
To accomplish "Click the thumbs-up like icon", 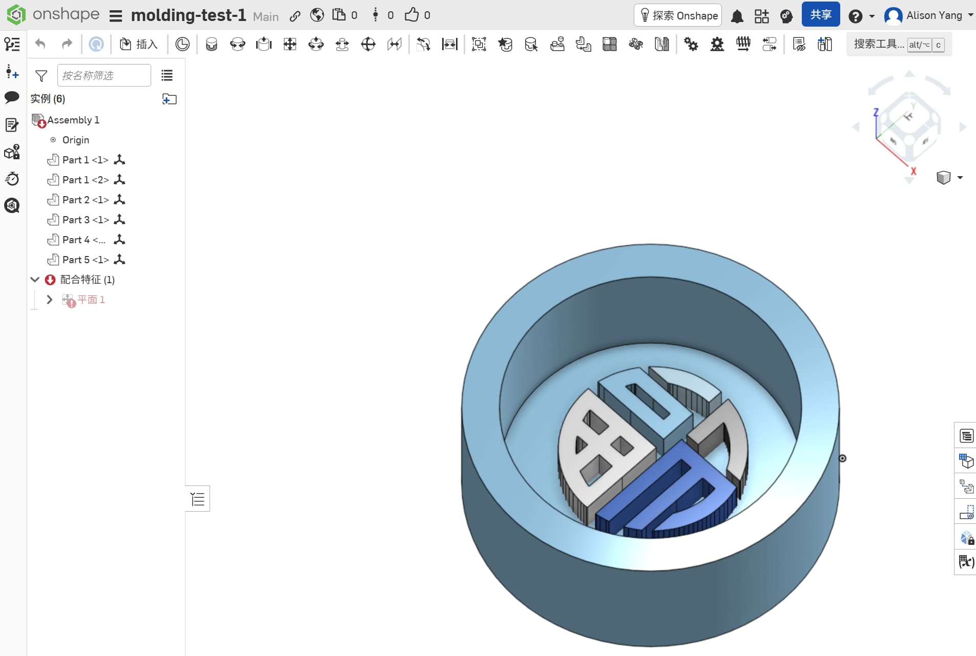I will tap(411, 15).
